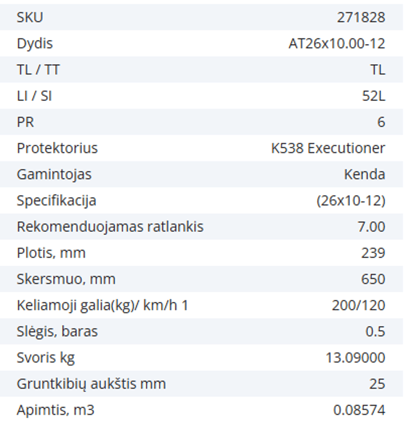Click the Keliamoji galia(kg)/ km/h label
The width and height of the screenshot is (404, 427).
[102, 305]
